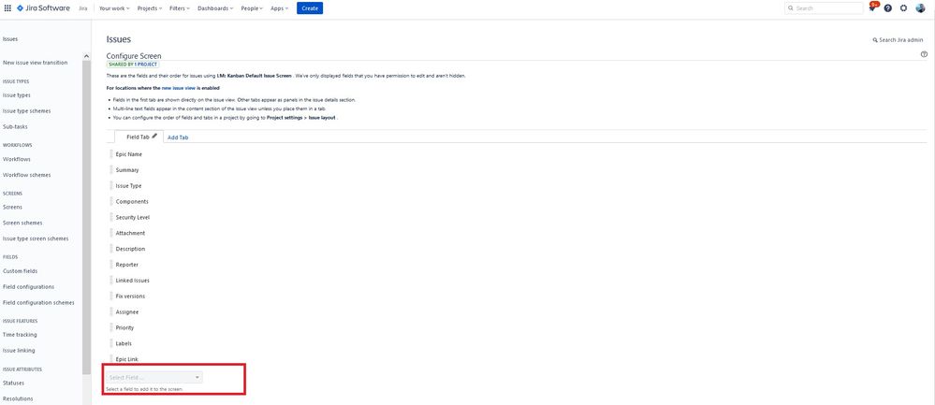Open the settings gear icon

click(x=903, y=8)
